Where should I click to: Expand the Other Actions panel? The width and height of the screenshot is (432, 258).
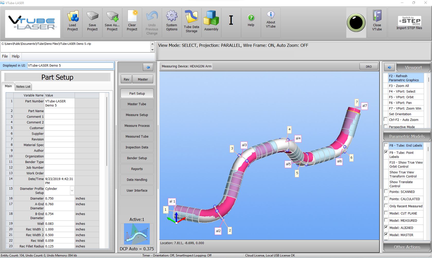point(407,247)
